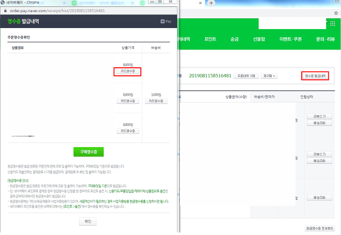Click the bottom 배송조회 button without 리뷰쓰기
The image size is (341, 235).
319,198
